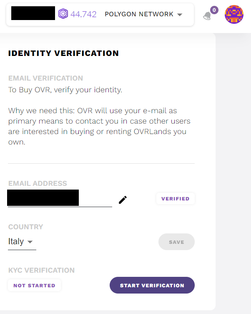Click the pencil icon to edit email
The height and width of the screenshot is (314, 251).
tap(123, 200)
